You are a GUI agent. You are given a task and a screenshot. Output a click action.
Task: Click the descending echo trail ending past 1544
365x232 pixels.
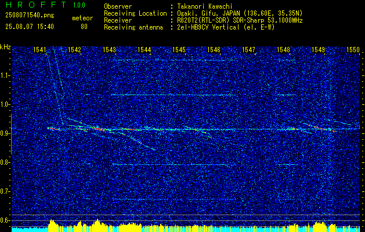pyautogui.click(x=138, y=142)
